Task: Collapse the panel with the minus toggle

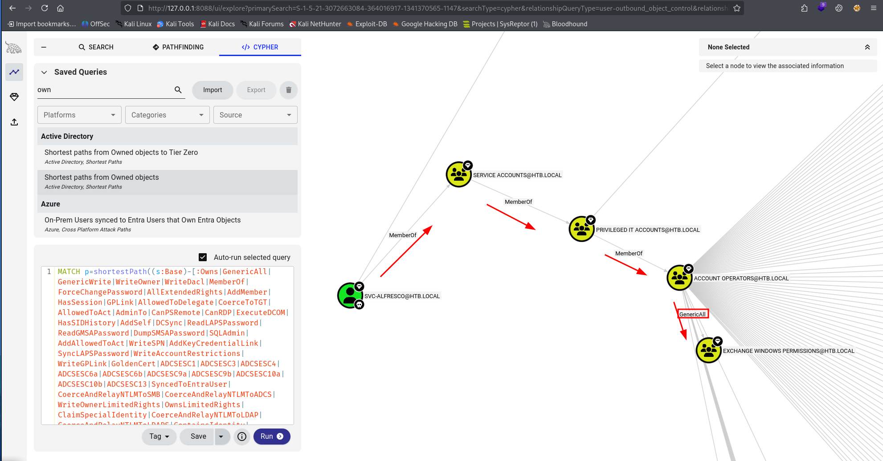Action: click(43, 47)
